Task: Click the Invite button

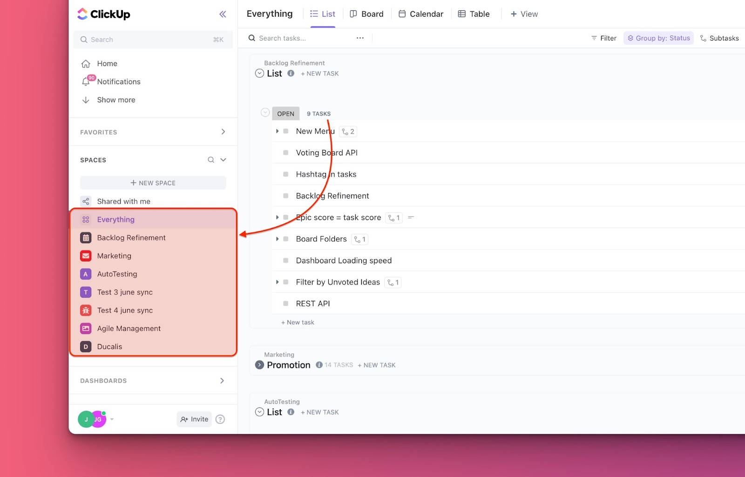Action: tap(194, 419)
